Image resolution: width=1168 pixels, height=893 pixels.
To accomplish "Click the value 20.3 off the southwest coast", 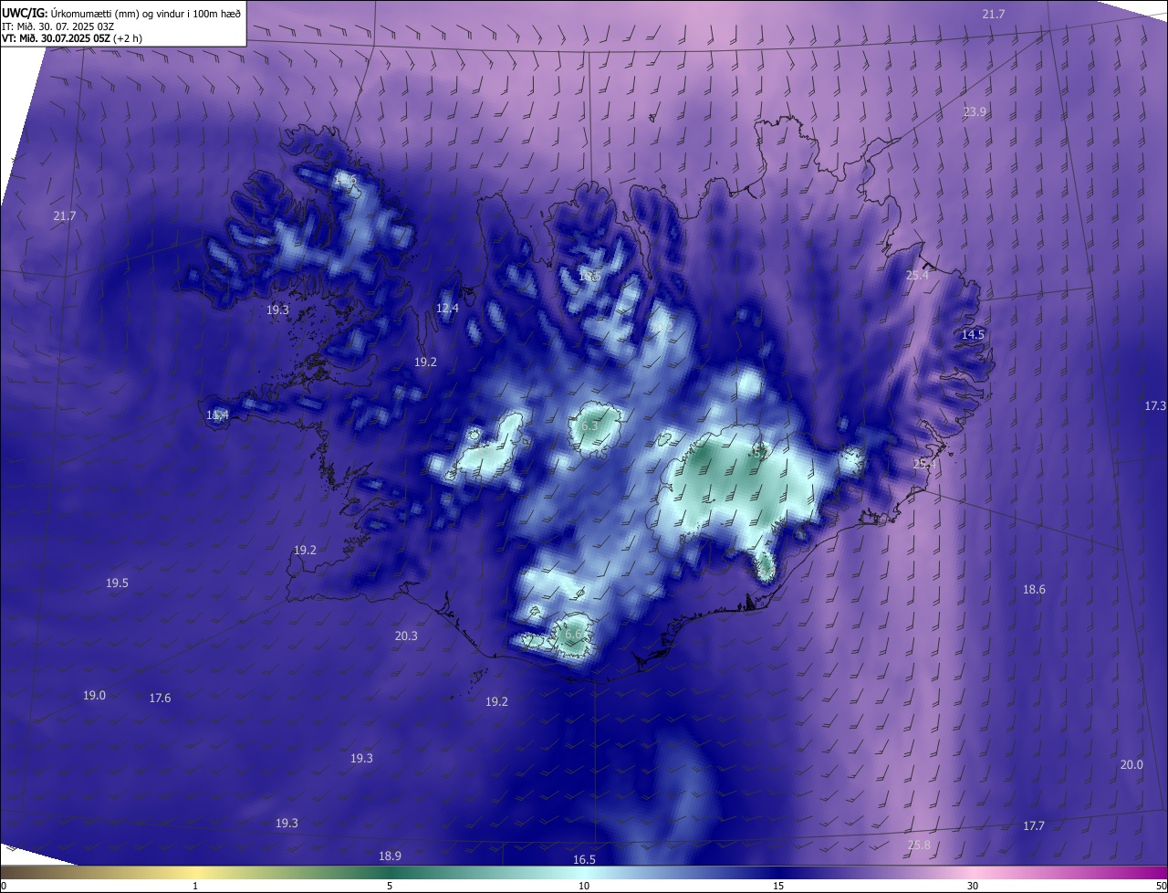I will click(406, 636).
